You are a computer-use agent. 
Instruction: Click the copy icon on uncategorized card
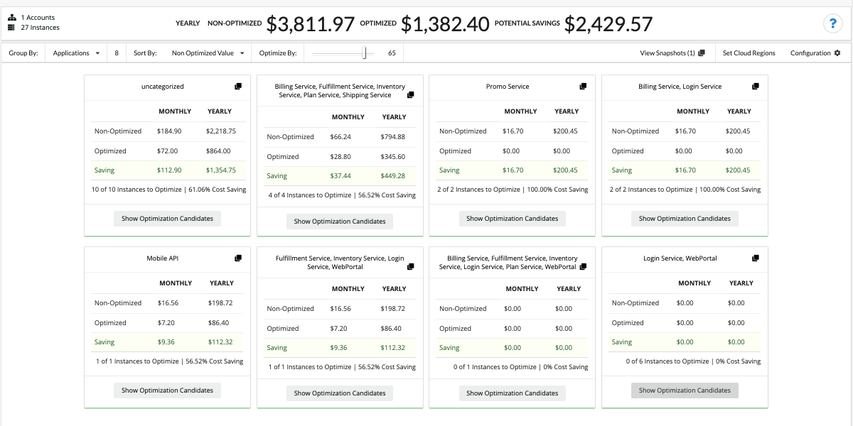pos(238,87)
